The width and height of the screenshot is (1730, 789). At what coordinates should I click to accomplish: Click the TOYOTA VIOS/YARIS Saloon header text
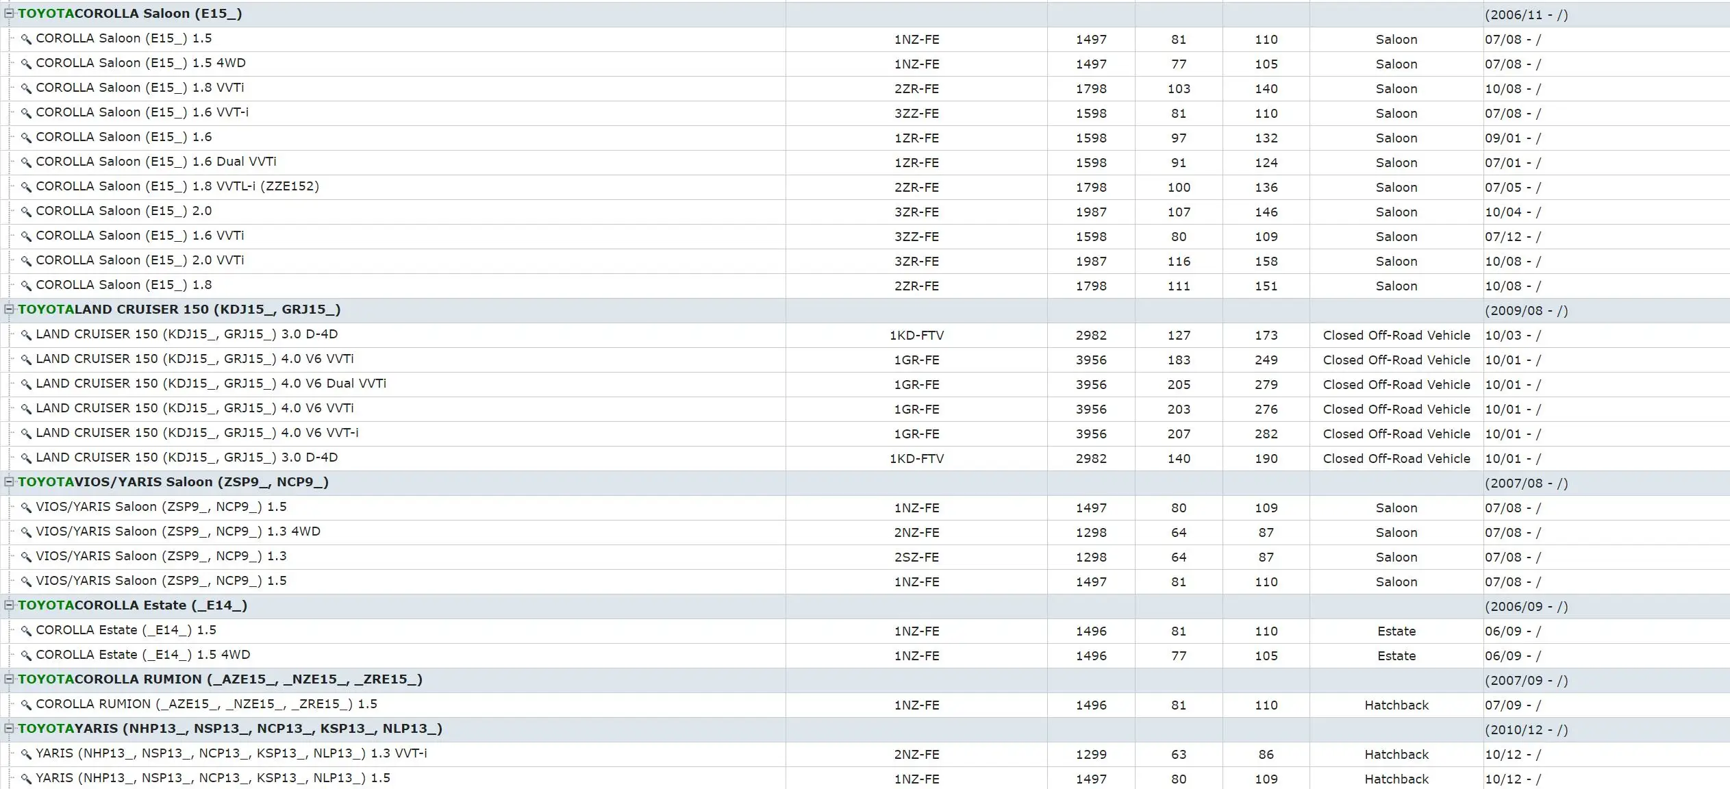[173, 482]
